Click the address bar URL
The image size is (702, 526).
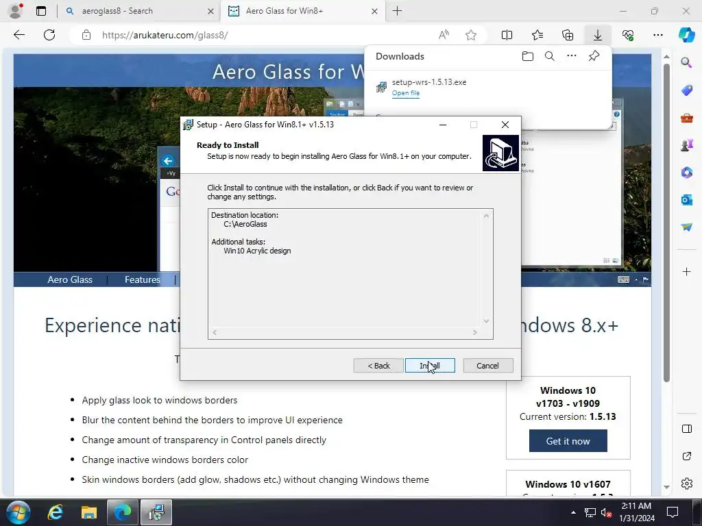(165, 36)
